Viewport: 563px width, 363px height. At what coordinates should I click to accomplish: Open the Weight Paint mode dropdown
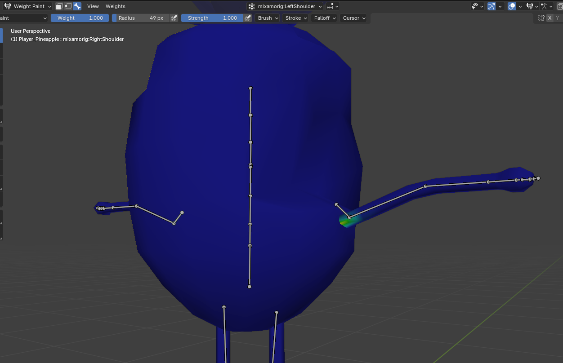tap(28, 6)
